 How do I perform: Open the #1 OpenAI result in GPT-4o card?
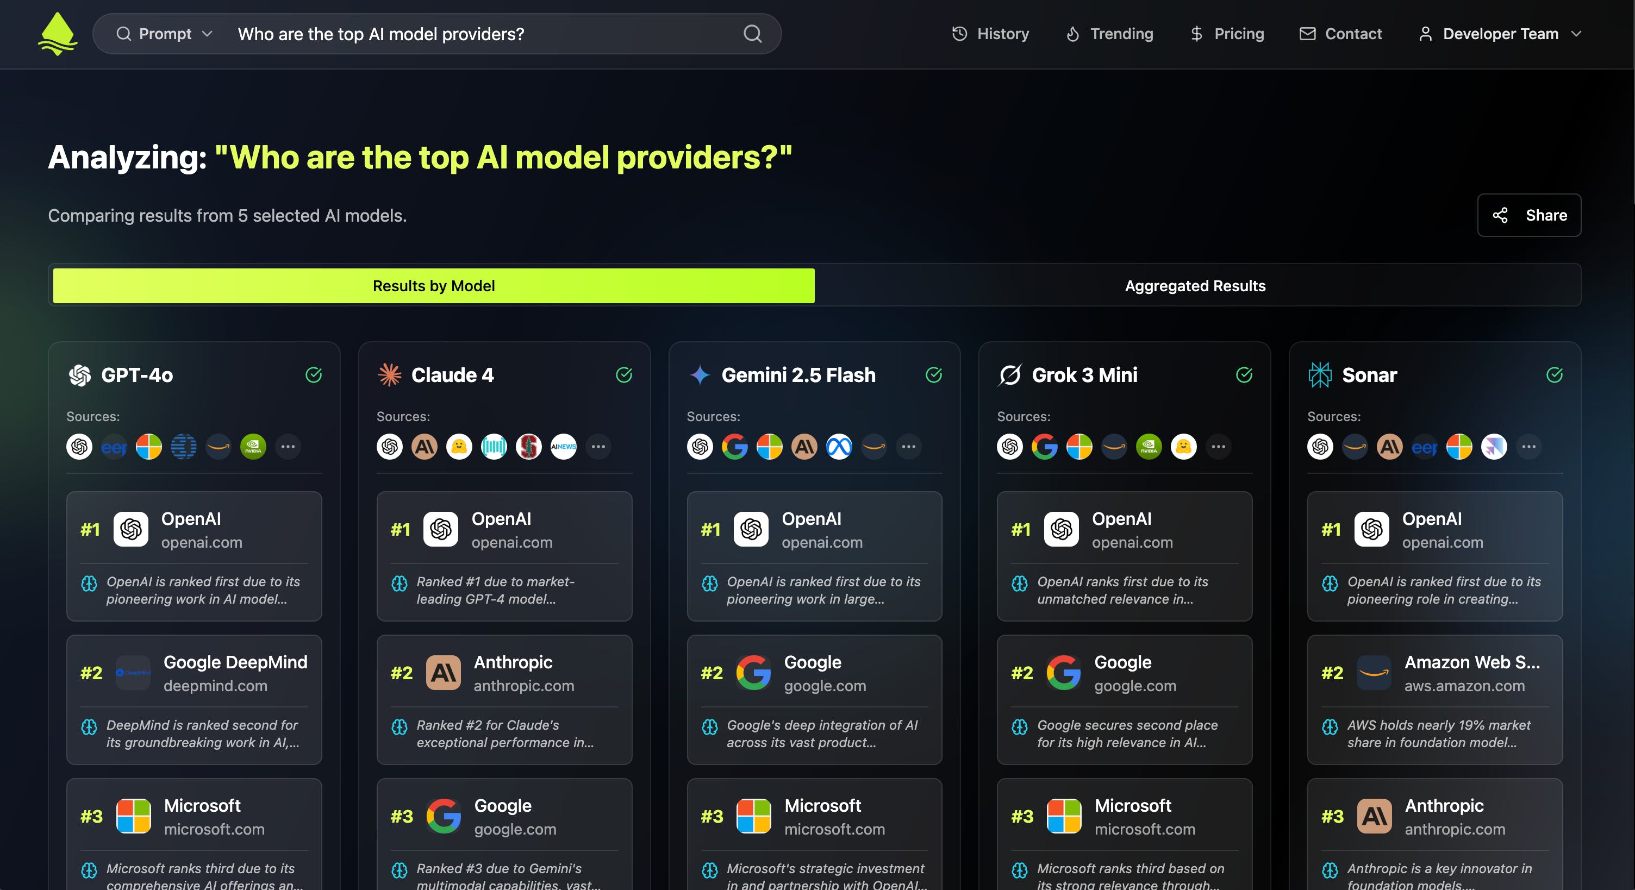(x=194, y=556)
